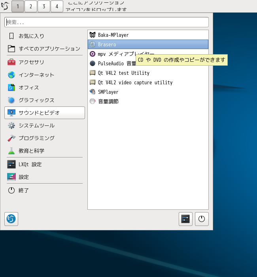Open the アクセサリ category
The image size is (257, 277).
(x=44, y=62)
